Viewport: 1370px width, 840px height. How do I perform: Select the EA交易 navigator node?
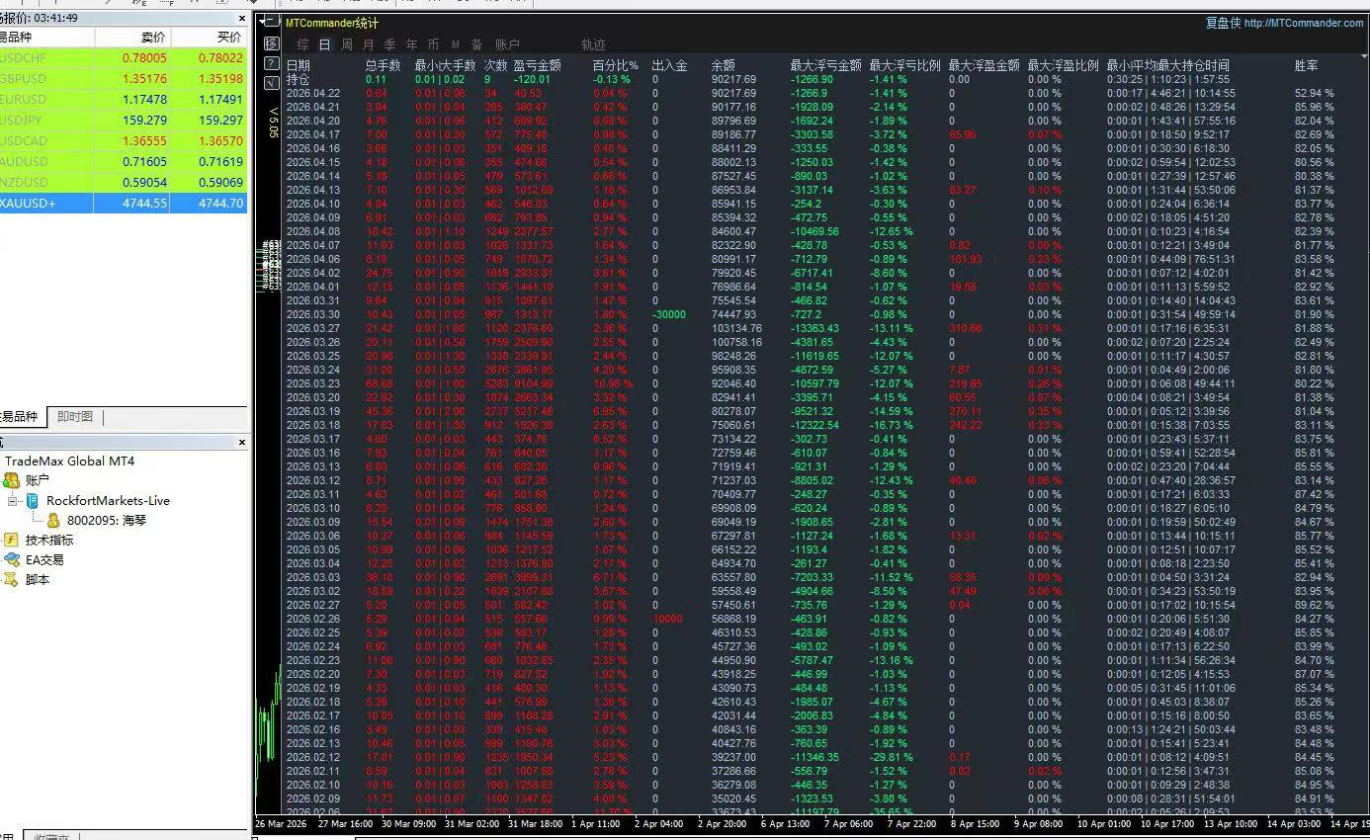(x=44, y=559)
